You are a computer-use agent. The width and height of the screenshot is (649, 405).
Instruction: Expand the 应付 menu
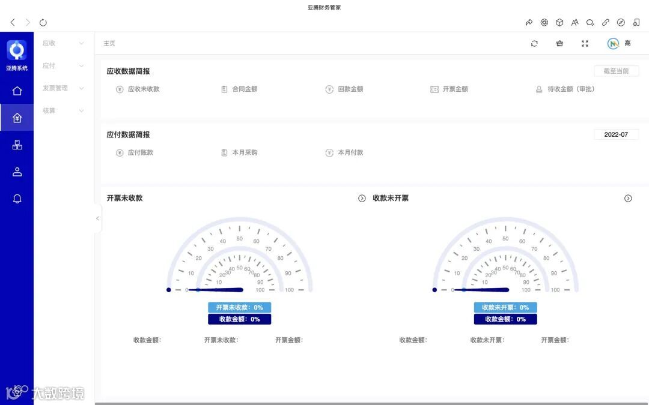(63, 66)
